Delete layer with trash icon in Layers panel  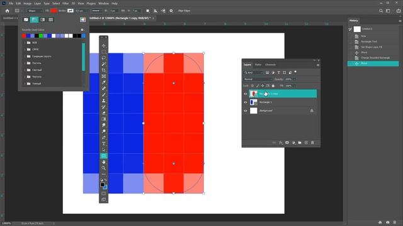pyautogui.click(x=312, y=143)
